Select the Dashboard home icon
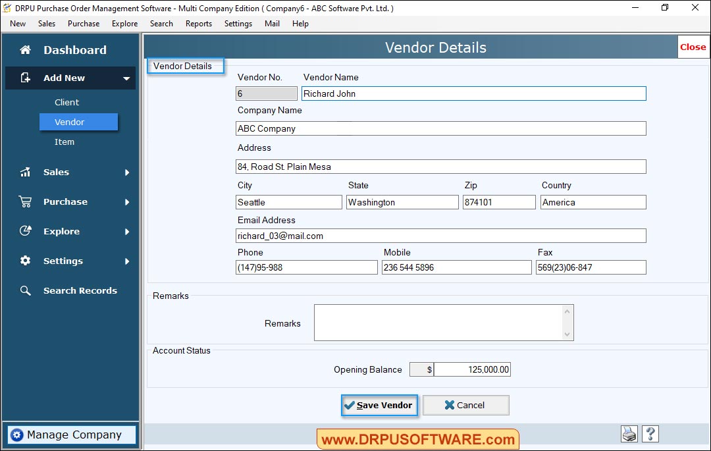 point(25,49)
